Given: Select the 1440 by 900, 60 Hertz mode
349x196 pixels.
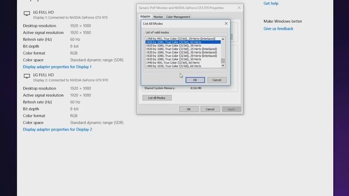Looking at the screenshot, I should pos(183,63).
